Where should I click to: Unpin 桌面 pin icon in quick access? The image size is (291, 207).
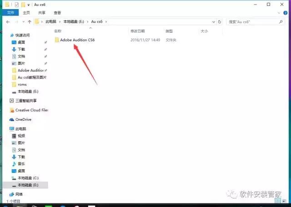45,42
